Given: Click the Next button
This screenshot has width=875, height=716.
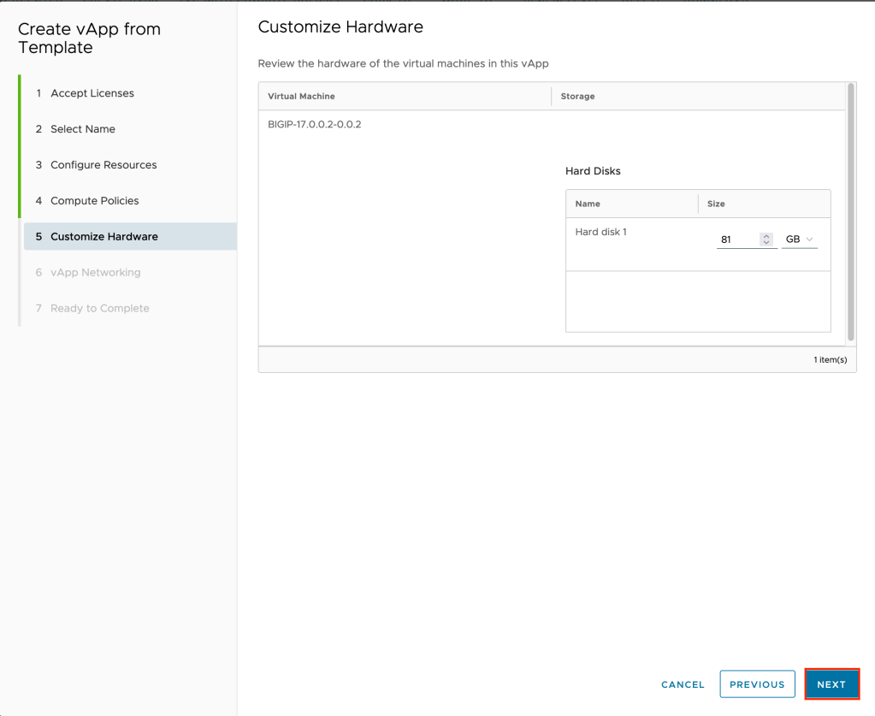Looking at the screenshot, I should point(831,684).
